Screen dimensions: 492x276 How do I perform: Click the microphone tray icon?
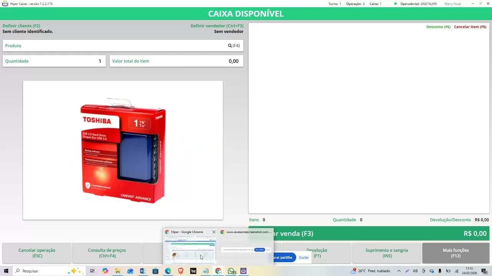[x=440, y=271]
